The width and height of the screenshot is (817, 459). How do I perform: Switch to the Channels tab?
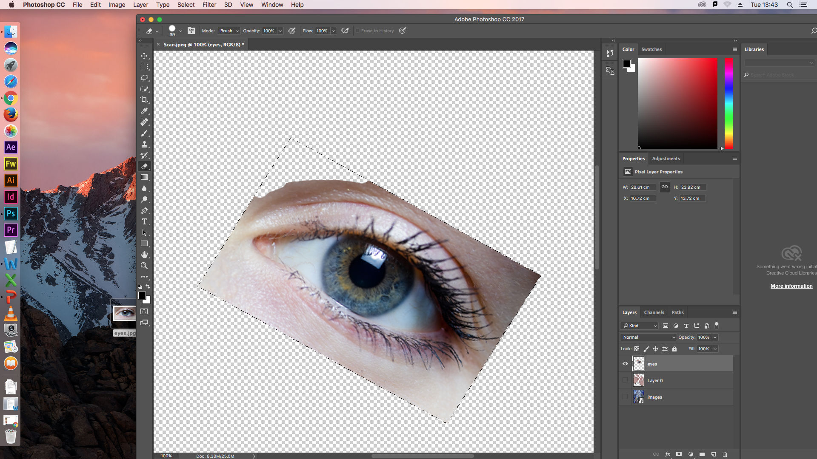pyautogui.click(x=654, y=312)
